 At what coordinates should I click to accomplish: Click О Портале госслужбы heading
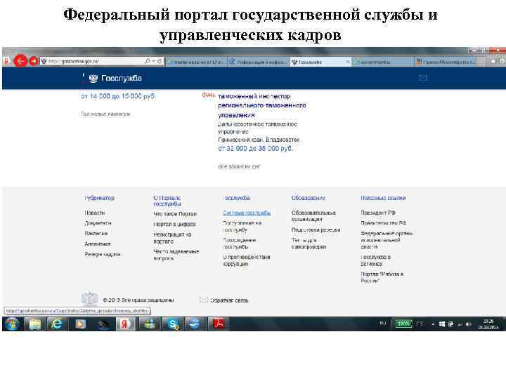(167, 201)
